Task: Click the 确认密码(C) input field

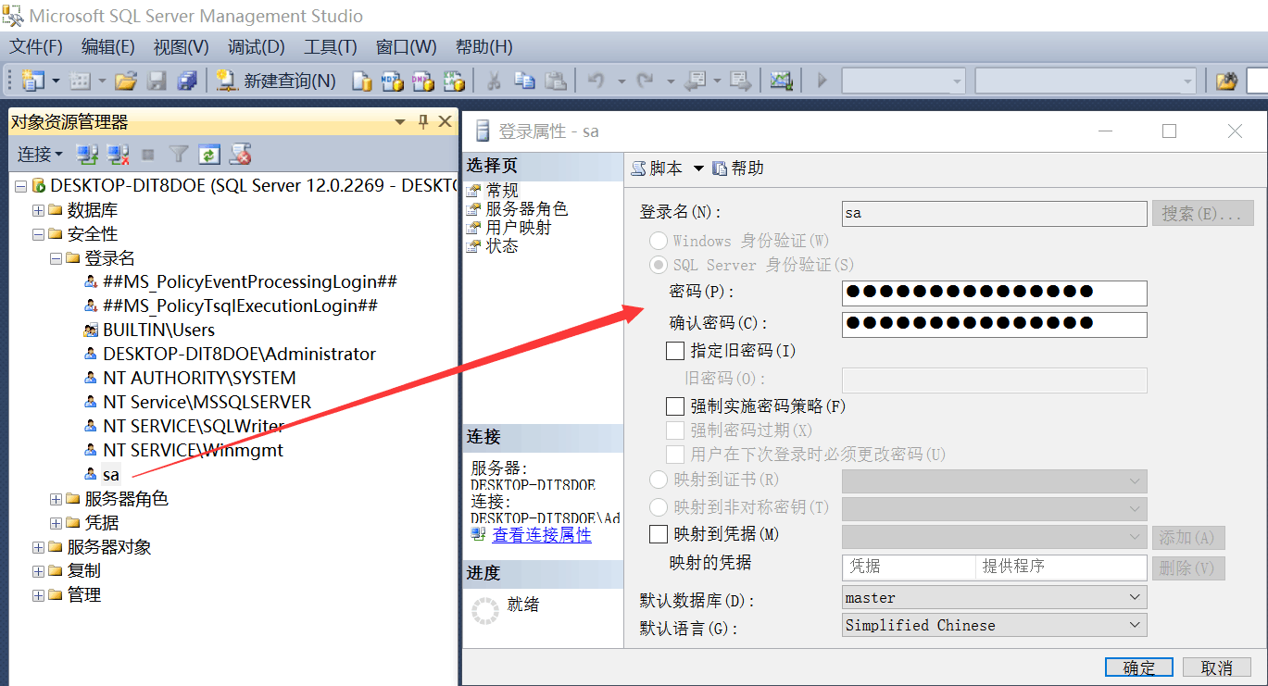Action: click(x=995, y=324)
